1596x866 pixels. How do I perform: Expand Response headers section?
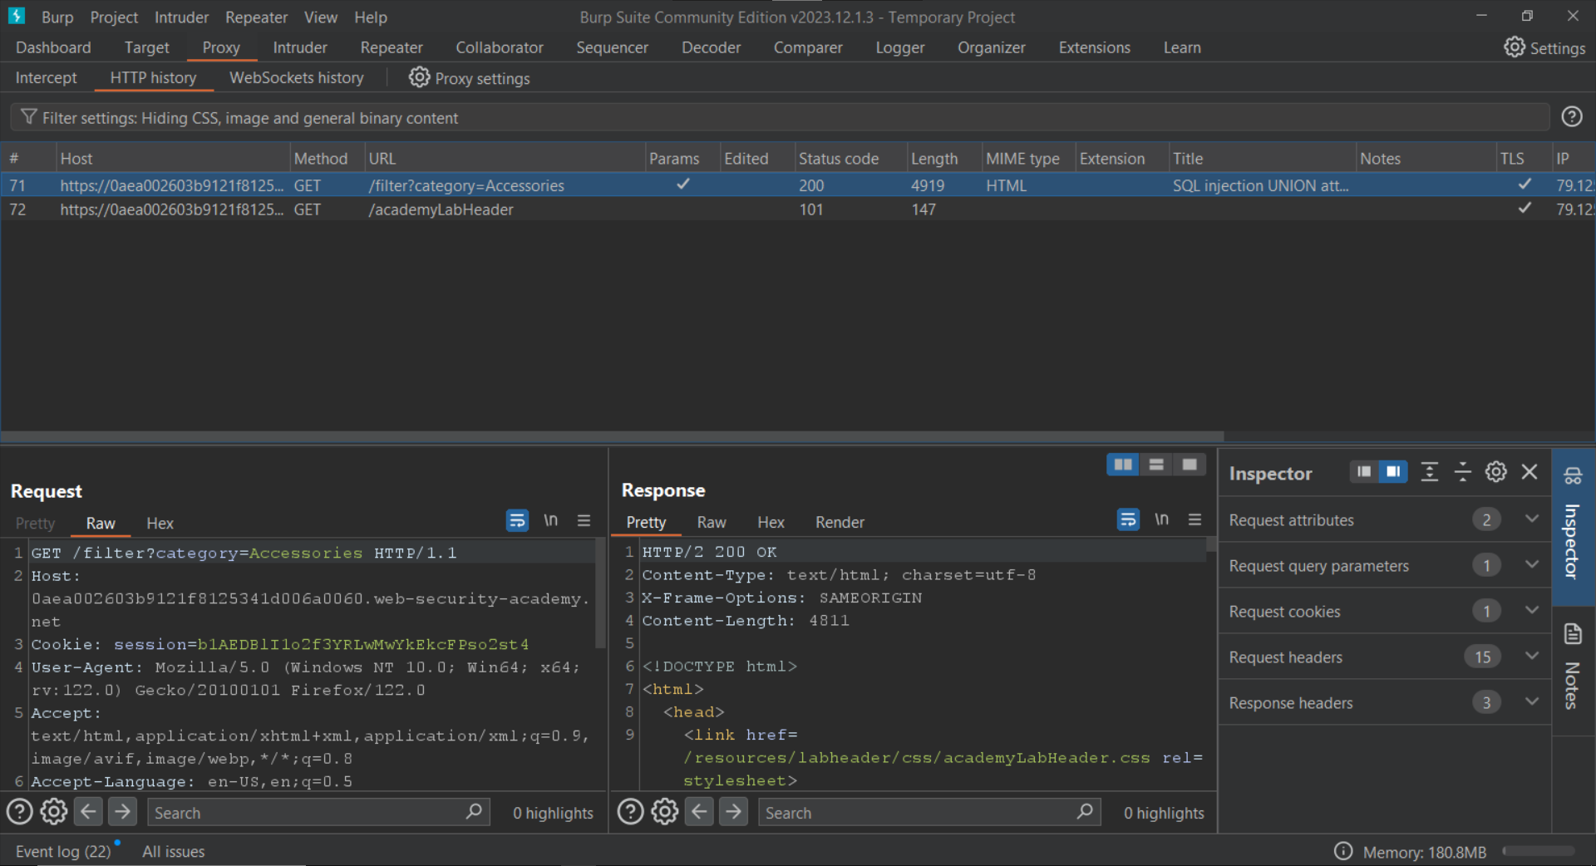(x=1531, y=702)
